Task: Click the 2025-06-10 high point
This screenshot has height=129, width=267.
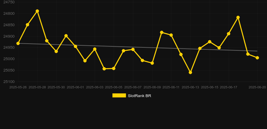Action: 162,32
